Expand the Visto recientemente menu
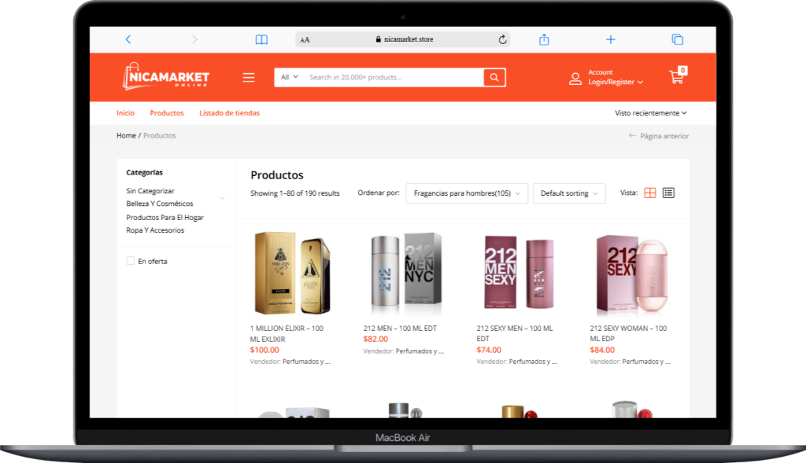 click(x=651, y=113)
